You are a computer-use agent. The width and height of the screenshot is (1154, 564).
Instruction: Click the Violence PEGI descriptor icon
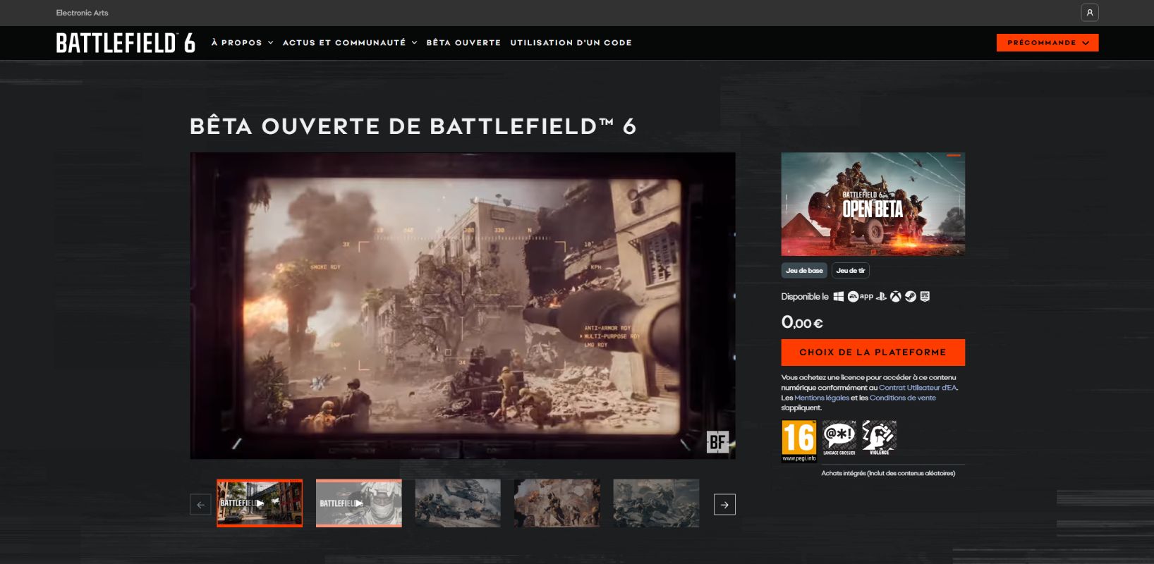coord(879,438)
